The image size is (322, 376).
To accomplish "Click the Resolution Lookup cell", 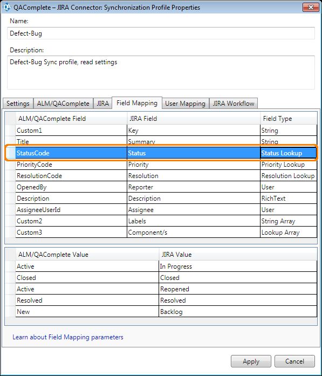I will tap(289, 176).
